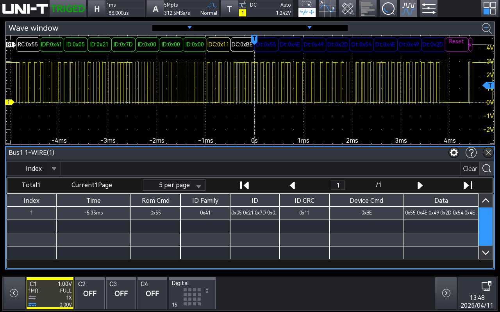Click the ID:0x7D decode segment
This screenshot has height=312, width=500.
coord(123,44)
